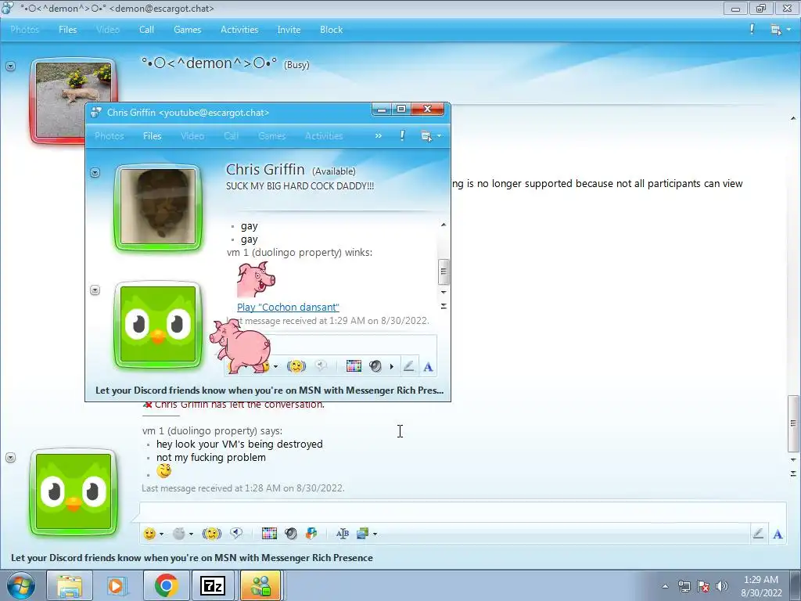Open show menu dropdown in demon window
The height and width of the screenshot is (601, 801).
780,30
